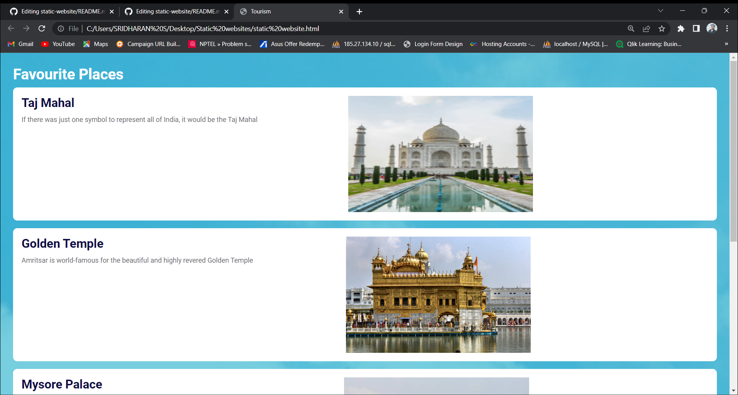Click the Mysore Palace heading
Screen dimensions: 738x395
pos(62,384)
